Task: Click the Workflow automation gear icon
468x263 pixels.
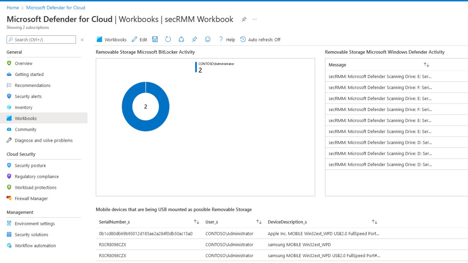Action: pos(9,245)
